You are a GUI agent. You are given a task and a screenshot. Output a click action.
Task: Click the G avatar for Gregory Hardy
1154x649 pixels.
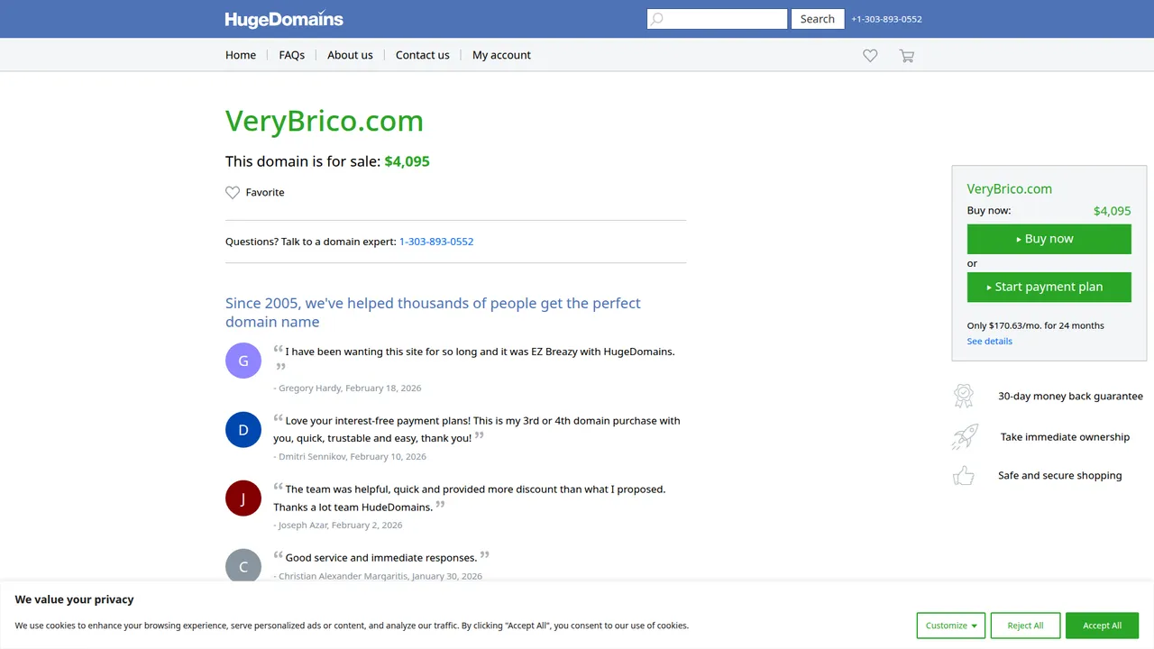(243, 361)
